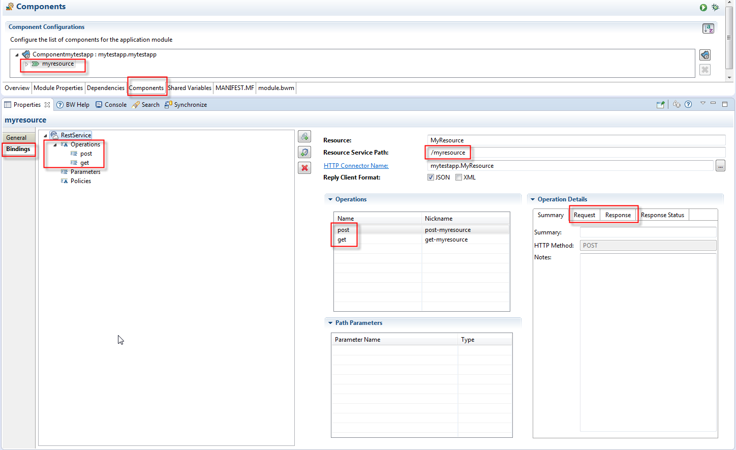The height and width of the screenshot is (450, 736).
Task: Open the Properties view menu dropdown arrow
Action: (703, 103)
